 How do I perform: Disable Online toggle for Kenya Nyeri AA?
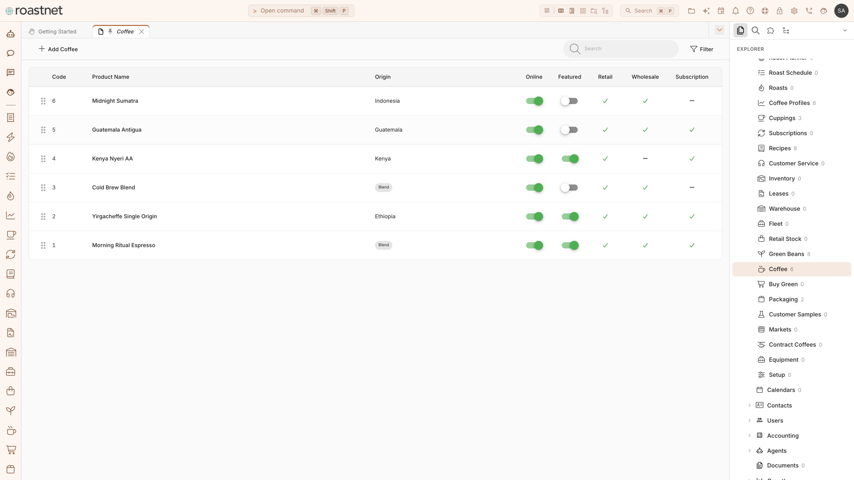[534, 159]
